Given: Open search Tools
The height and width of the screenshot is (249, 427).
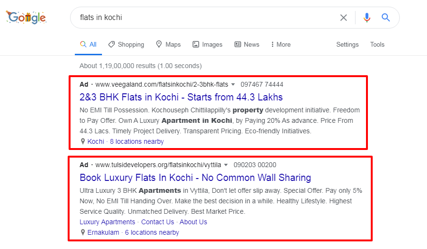Looking at the screenshot, I should (x=377, y=44).
